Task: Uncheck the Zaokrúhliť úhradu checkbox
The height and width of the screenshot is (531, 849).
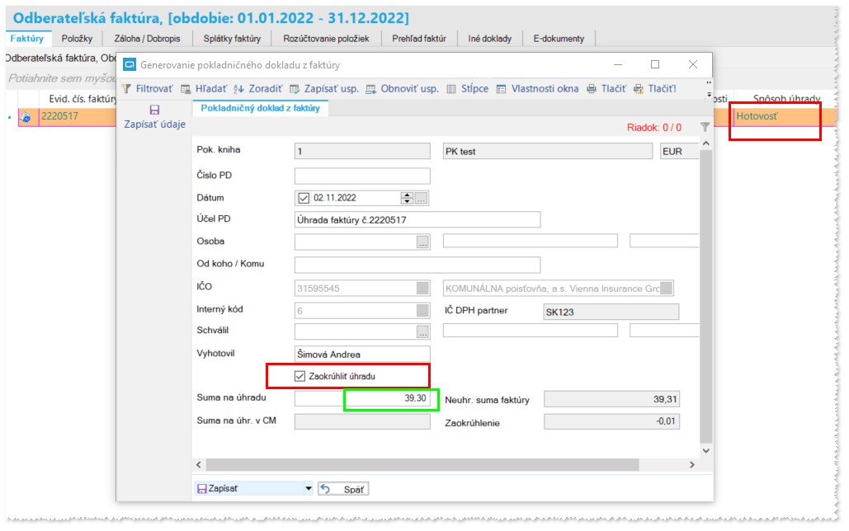Action: point(300,376)
